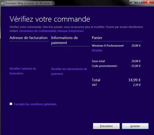Click the Adresse de facturation heading
The width and height of the screenshot is (154, 135).
(x=29, y=38)
